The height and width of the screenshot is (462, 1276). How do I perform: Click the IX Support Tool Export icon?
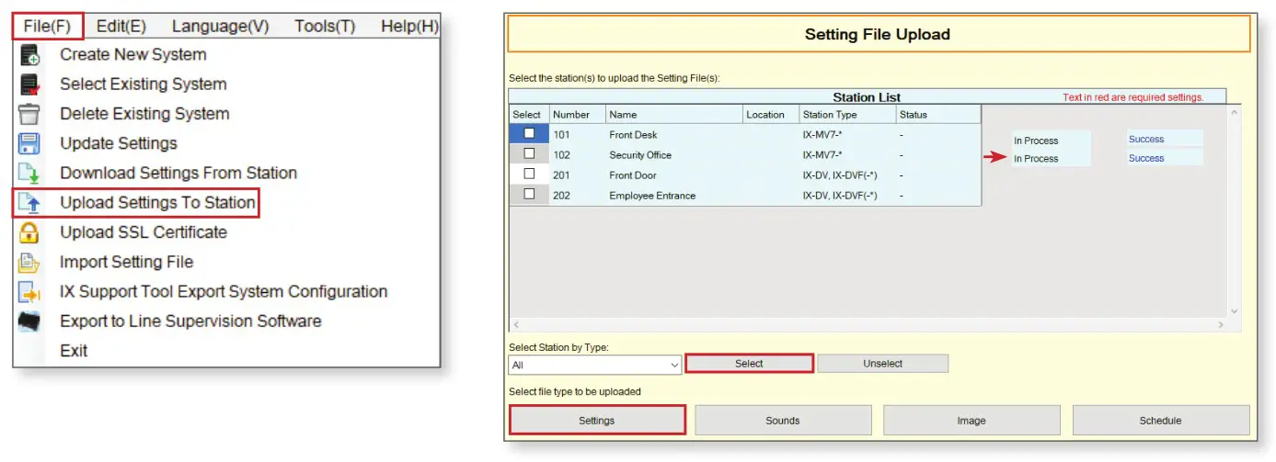click(x=29, y=292)
